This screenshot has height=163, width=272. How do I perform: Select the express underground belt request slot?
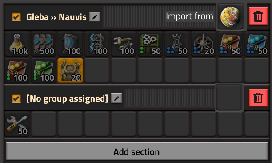pos(70,44)
